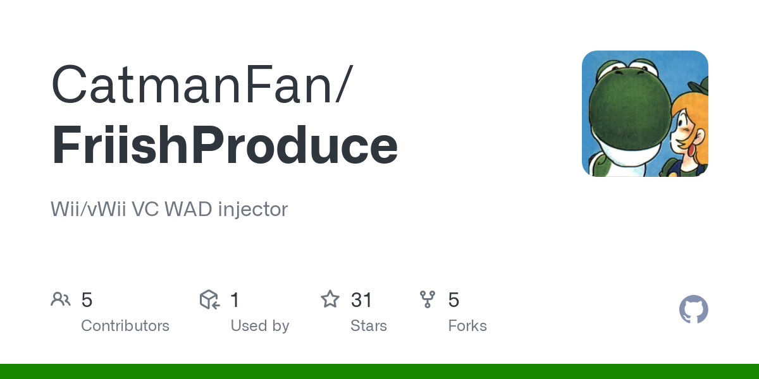Viewport: 759px width, 379px height.
Task: Click the contributors count 5
Action: [87, 299]
